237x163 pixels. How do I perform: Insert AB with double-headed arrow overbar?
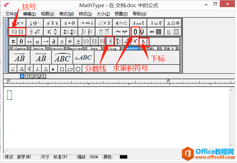[41, 57]
